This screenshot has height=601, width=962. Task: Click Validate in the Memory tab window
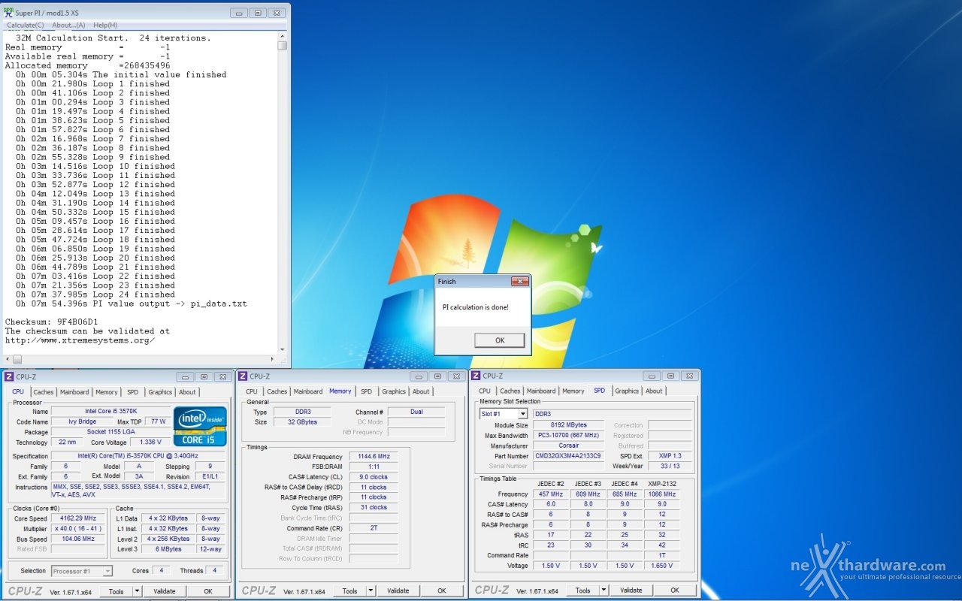point(398,591)
